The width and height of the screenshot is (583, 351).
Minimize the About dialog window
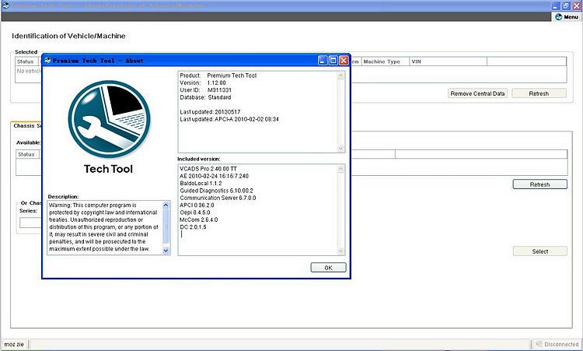tap(323, 60)
